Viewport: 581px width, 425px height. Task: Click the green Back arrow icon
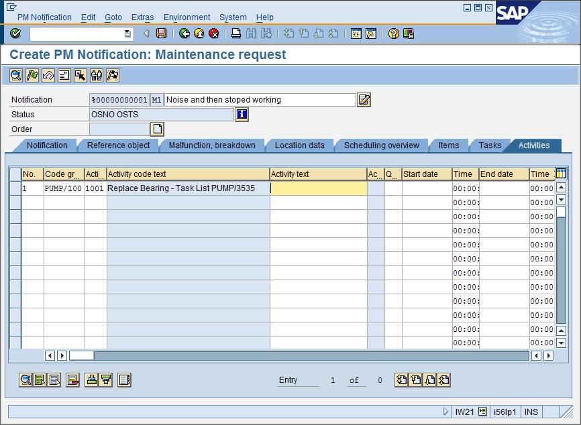(184, 34)
